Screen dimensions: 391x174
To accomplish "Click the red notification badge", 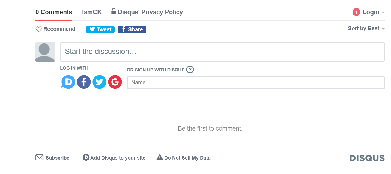I will [x=356, y=12].
